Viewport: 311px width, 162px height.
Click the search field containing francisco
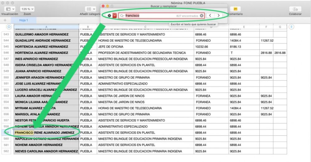pyautogui.click(x=161, y=16)
